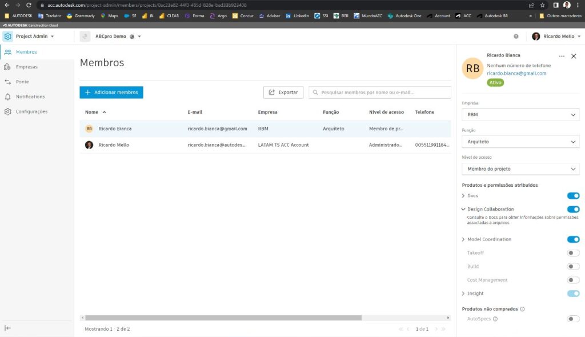Toggle the Model Coordination switch
585x337 pixels.
tap(573, 239)
